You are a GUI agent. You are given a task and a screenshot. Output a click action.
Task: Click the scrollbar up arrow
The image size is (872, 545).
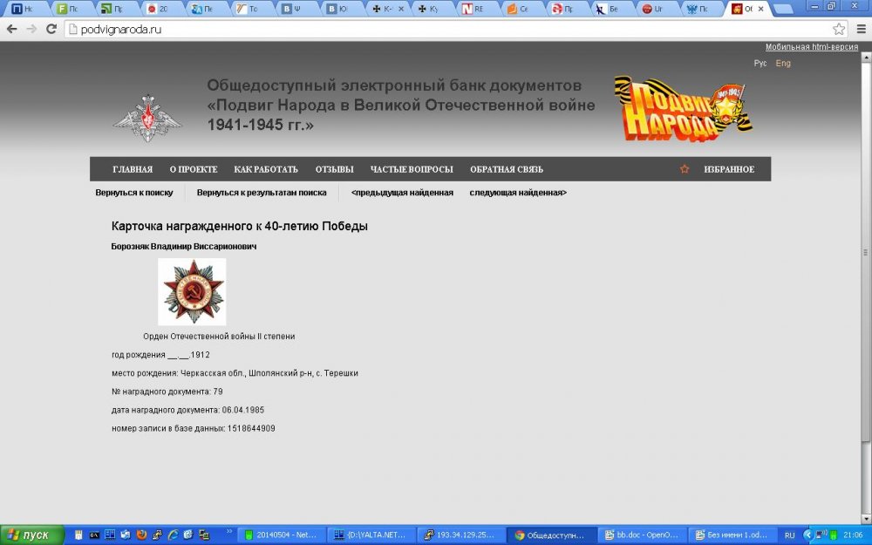click(x=866, y=56)
